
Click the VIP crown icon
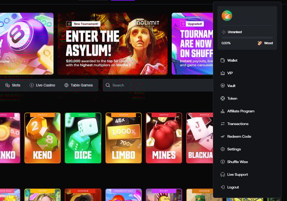(x=222, y=73)
